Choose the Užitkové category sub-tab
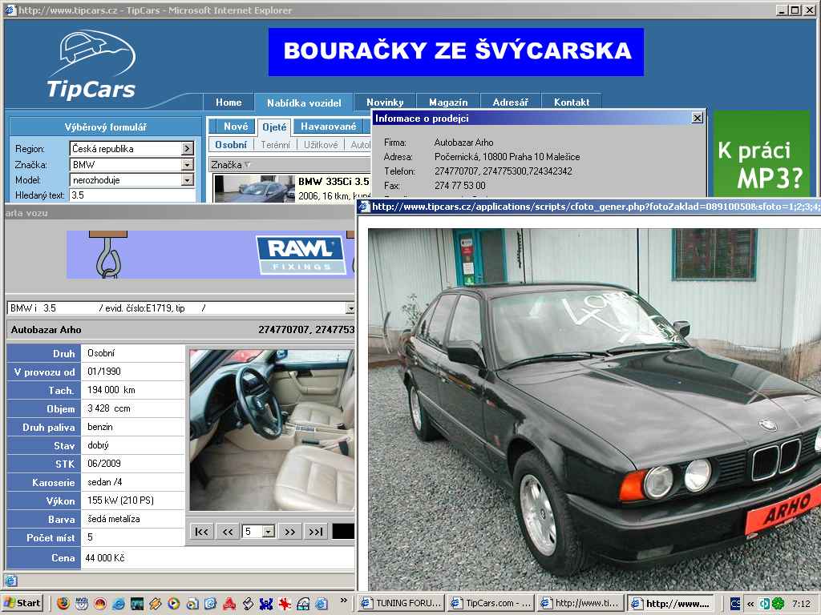The height and width of the screenshot is (615, 821). point(321,145)
